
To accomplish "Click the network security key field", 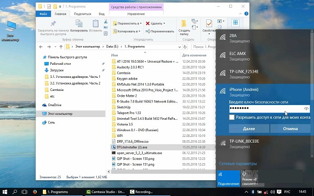I will click(270, 109).
